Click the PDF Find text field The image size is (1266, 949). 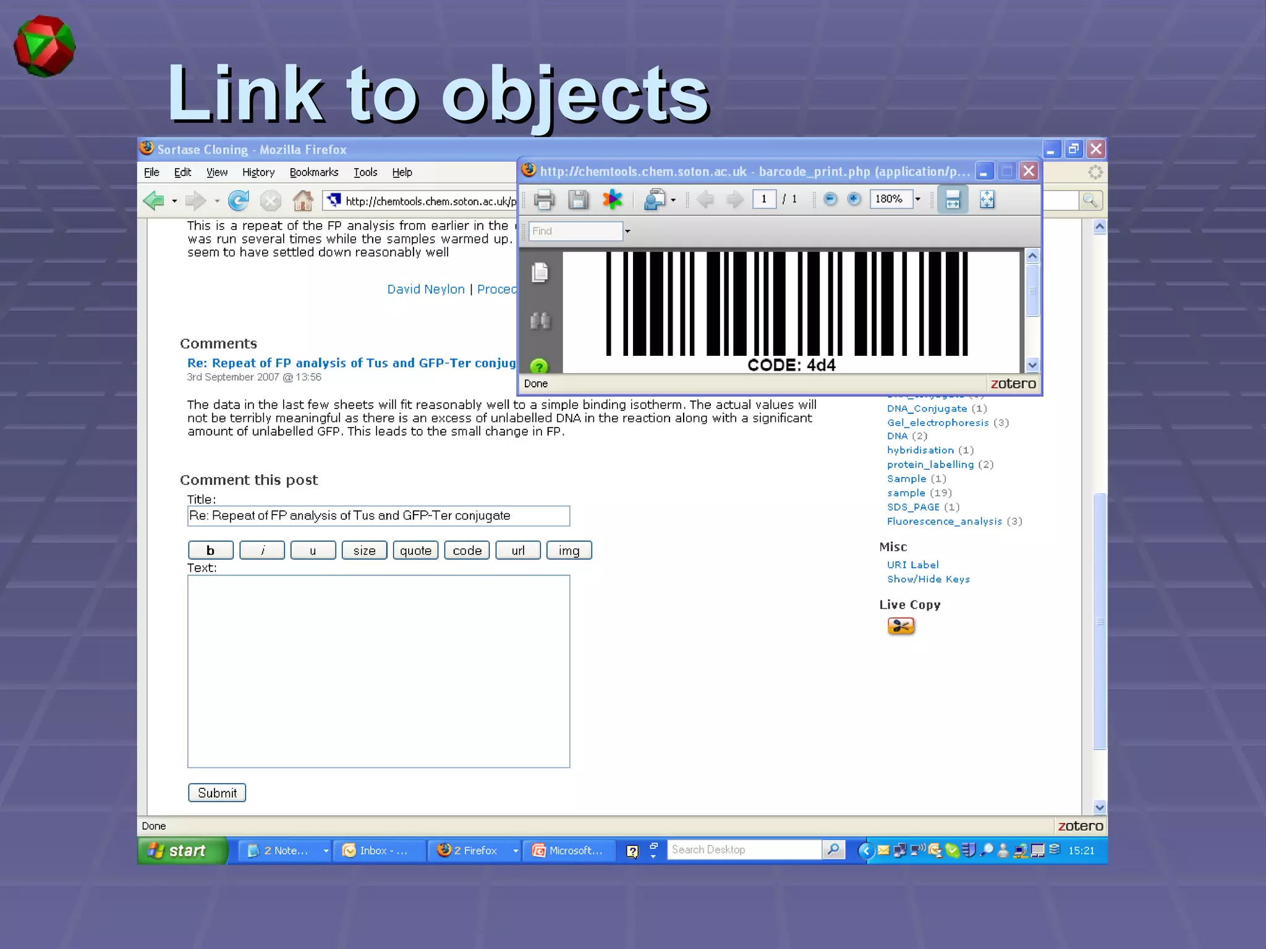tap(576, 231)
